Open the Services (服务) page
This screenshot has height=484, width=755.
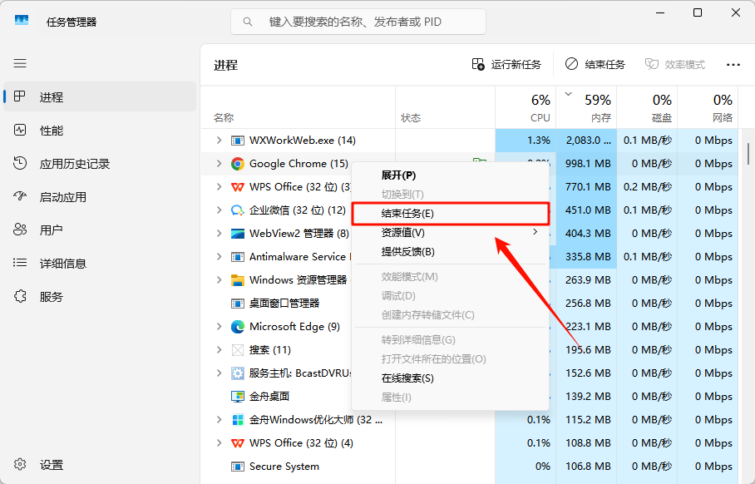pyautogui.click(x=51, y=297)
